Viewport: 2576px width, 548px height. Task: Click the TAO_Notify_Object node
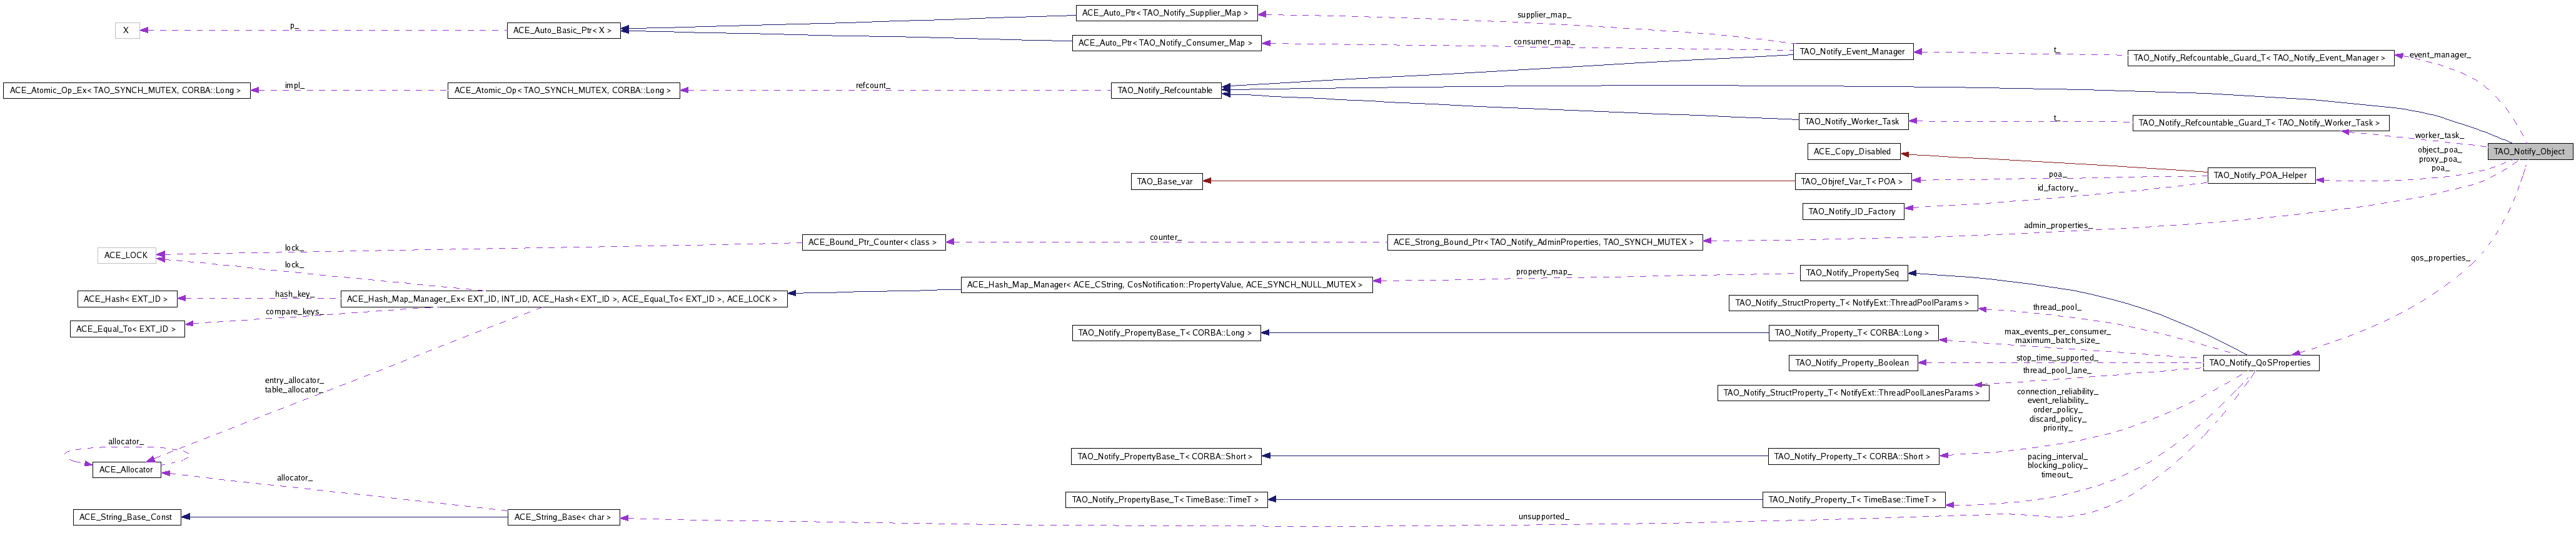[x=2528, y=151]
